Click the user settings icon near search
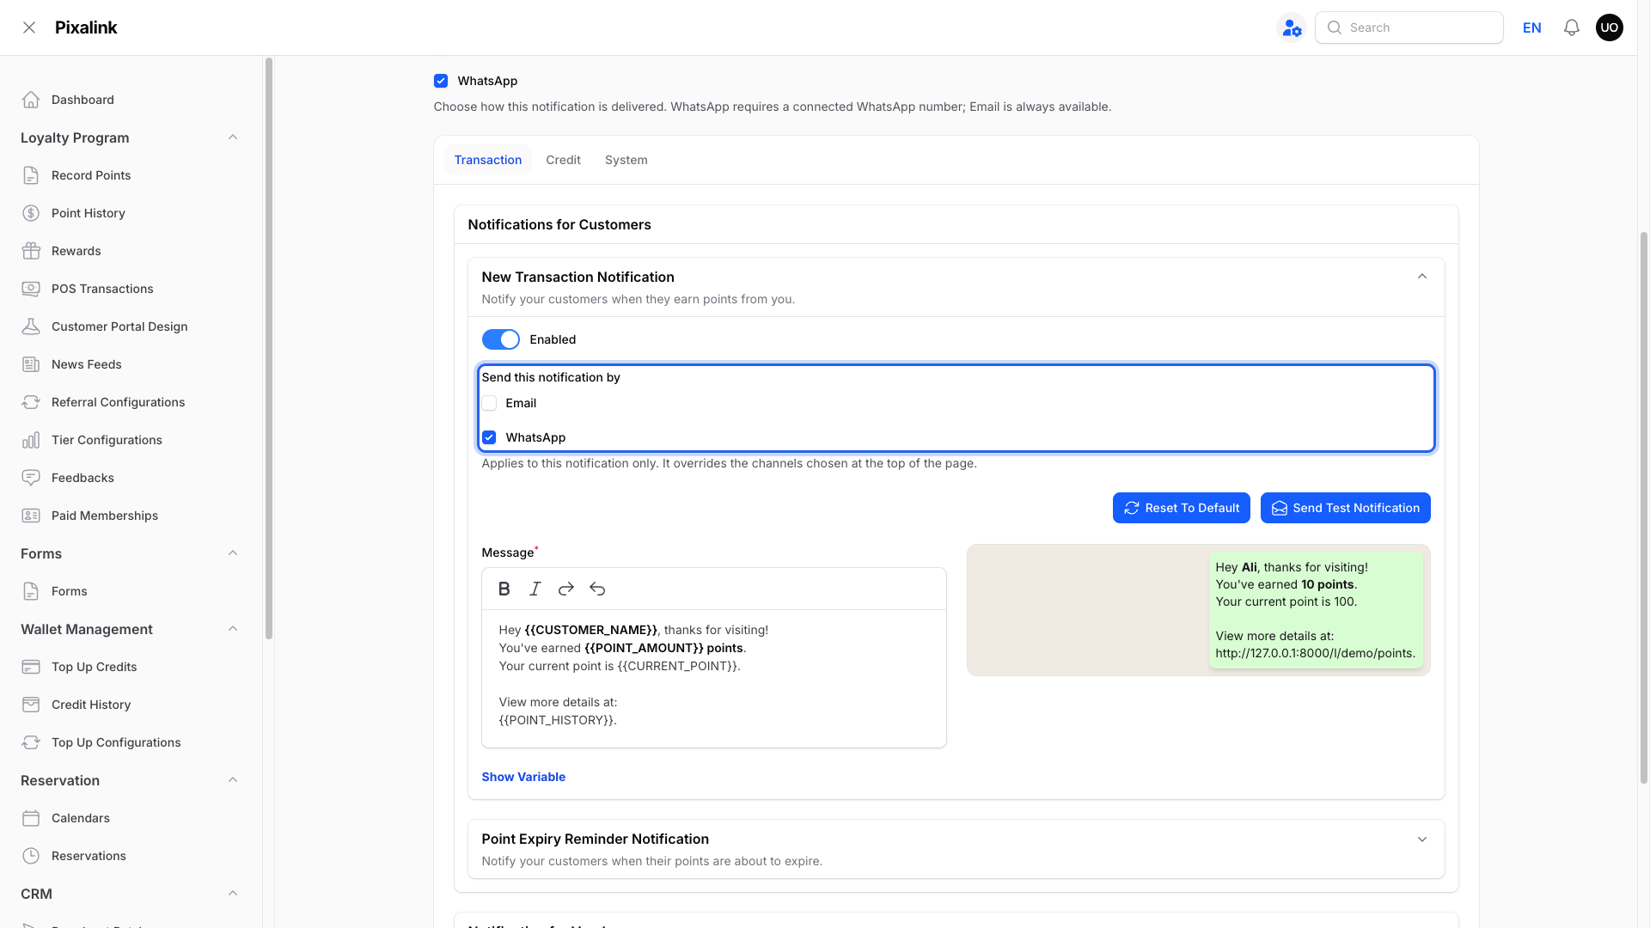 [1292, 27]
